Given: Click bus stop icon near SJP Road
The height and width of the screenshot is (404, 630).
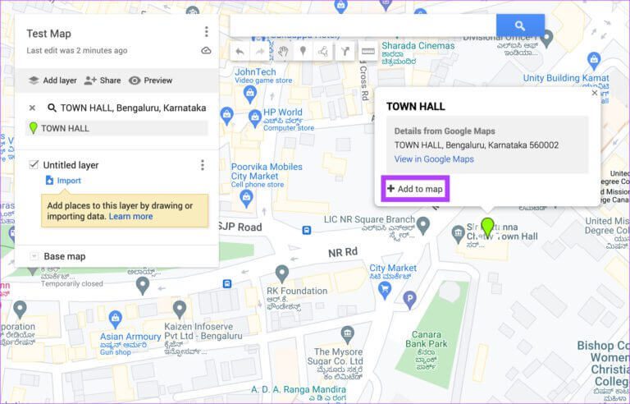Looking at the screenshot, I should (x=307, y=230).
